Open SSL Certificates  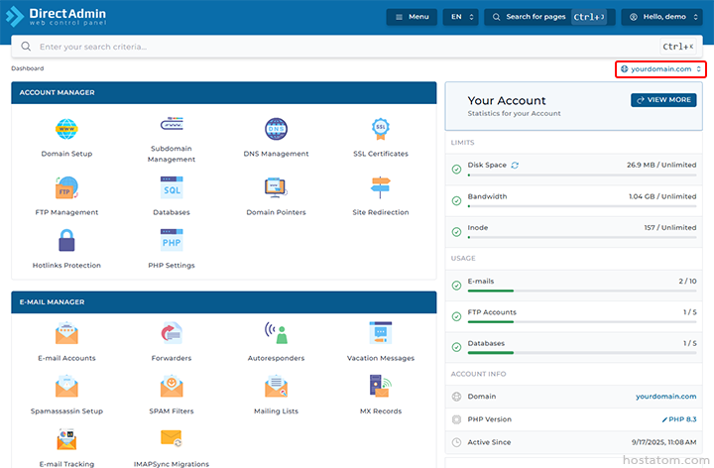(x=380, y=130)
